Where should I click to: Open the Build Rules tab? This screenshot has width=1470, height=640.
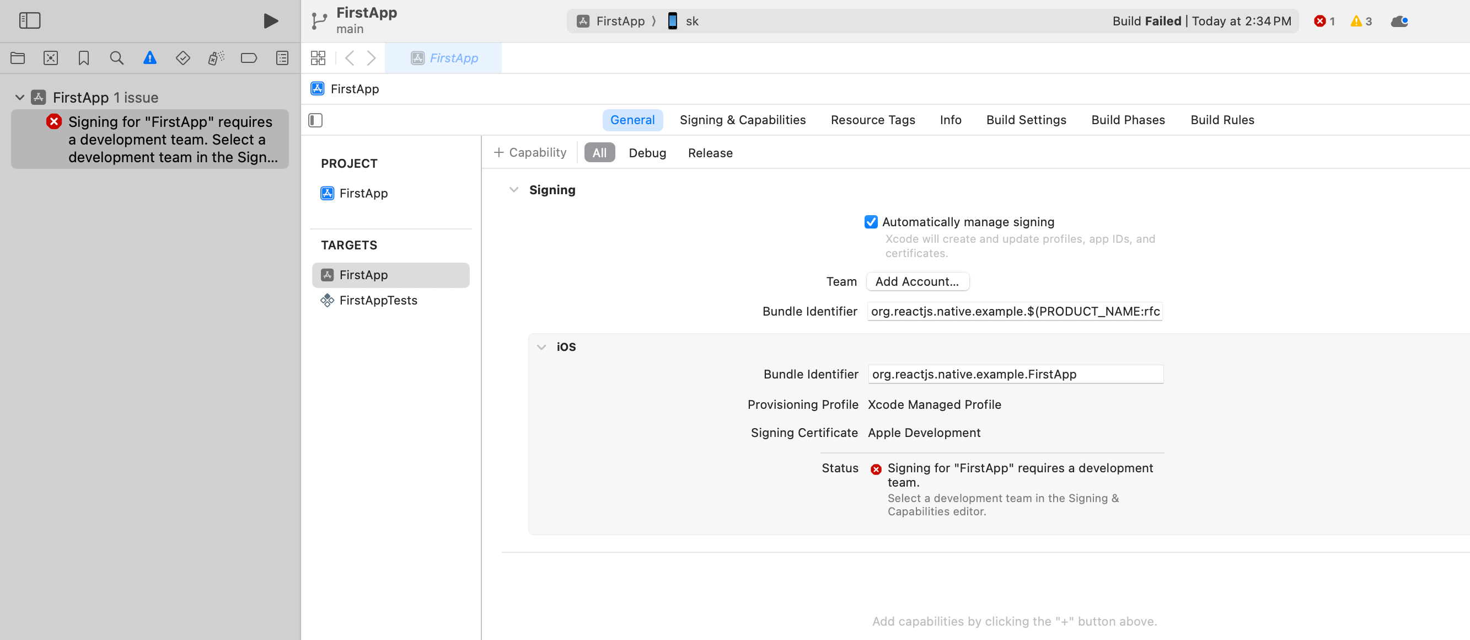point(1222,120)
